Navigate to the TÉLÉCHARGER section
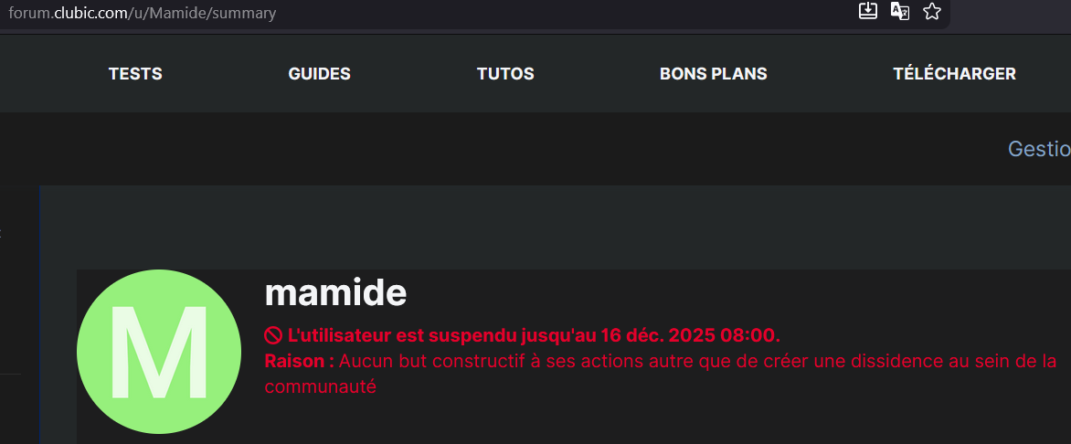Screen dimensions: 1071x444 click(954, 74)
